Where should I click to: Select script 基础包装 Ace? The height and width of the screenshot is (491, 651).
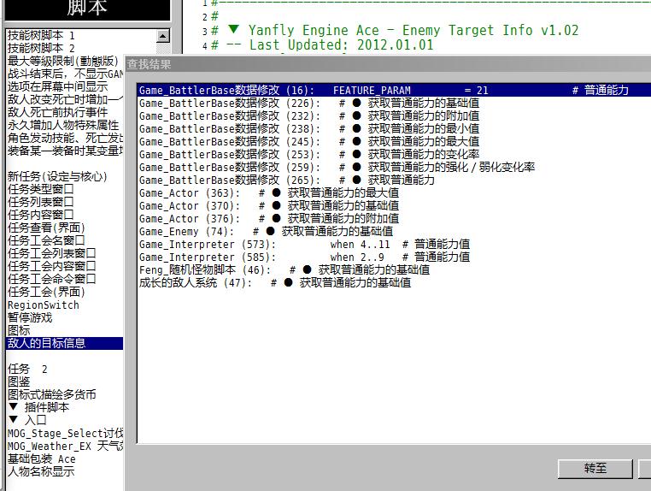[42, 459]
